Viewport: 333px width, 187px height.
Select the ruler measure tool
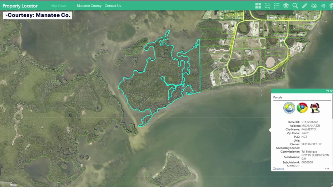[x=304, y=6]
